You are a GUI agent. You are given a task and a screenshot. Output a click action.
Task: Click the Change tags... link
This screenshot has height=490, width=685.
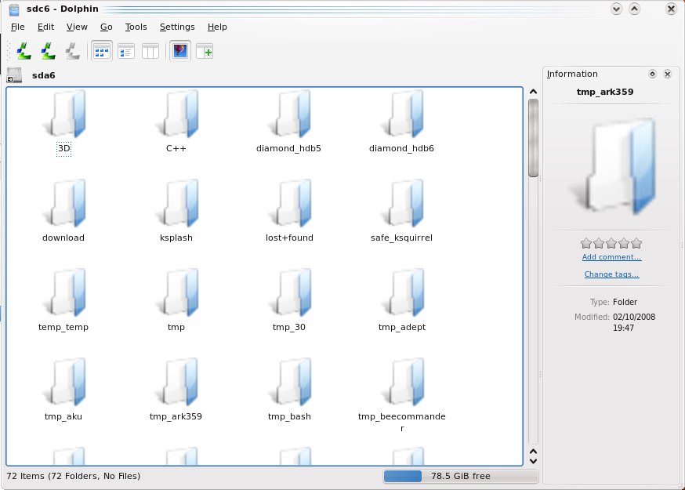[611, 274]
